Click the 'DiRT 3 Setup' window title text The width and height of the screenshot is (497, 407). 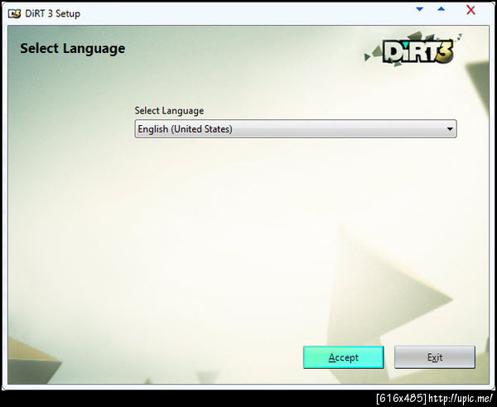53,13
